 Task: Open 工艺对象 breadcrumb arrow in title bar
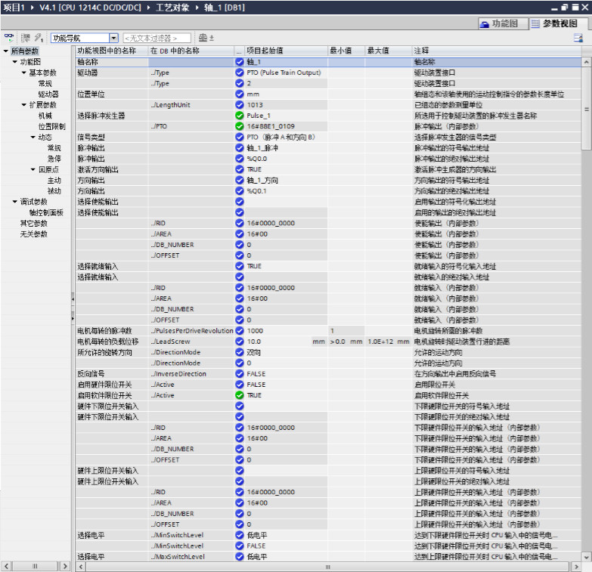click(x=197, y=7)
